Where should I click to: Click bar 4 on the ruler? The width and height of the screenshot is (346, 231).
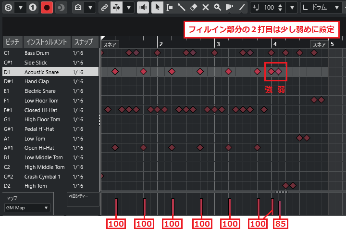[x=275, y=44]
